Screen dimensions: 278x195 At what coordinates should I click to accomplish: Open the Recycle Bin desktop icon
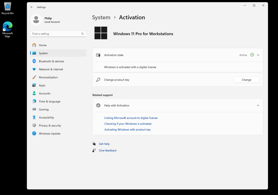7,8
